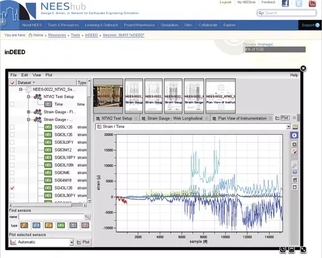Viewport: 322px width, 258px height.
Task: Click the find sensors magnifier icon
Action: 88,217
